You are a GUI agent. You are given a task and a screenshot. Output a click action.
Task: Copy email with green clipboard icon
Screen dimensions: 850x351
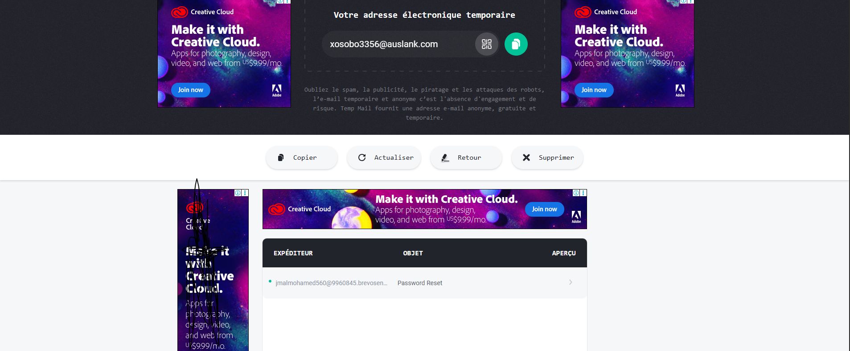[x=516, y=44]
